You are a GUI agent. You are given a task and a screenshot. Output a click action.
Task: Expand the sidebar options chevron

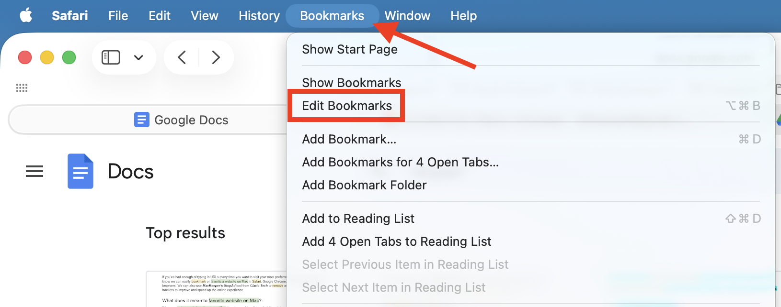[138, 58]
